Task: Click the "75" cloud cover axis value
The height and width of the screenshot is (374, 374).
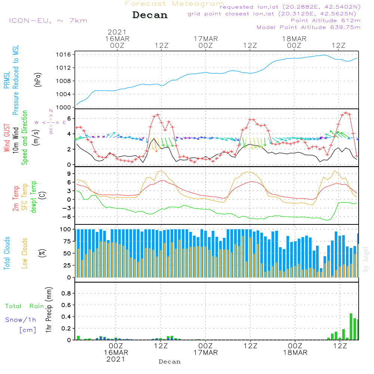Action: 67,241
